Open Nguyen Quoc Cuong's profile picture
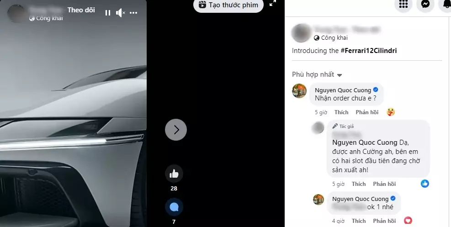 coord(299,91)
